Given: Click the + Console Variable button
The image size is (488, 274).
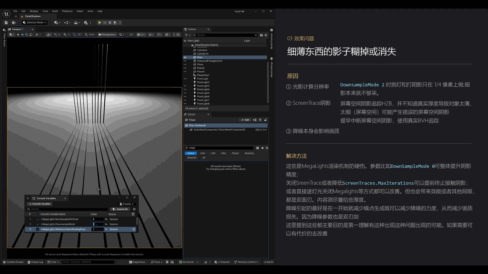Looking at the screenshot, I should click(x=40, y=204).
